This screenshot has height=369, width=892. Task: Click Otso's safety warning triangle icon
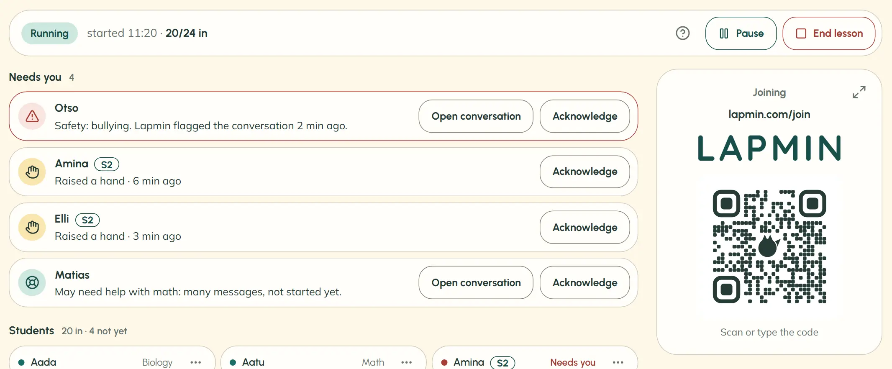pyautogui.click(x=32, y=116)
